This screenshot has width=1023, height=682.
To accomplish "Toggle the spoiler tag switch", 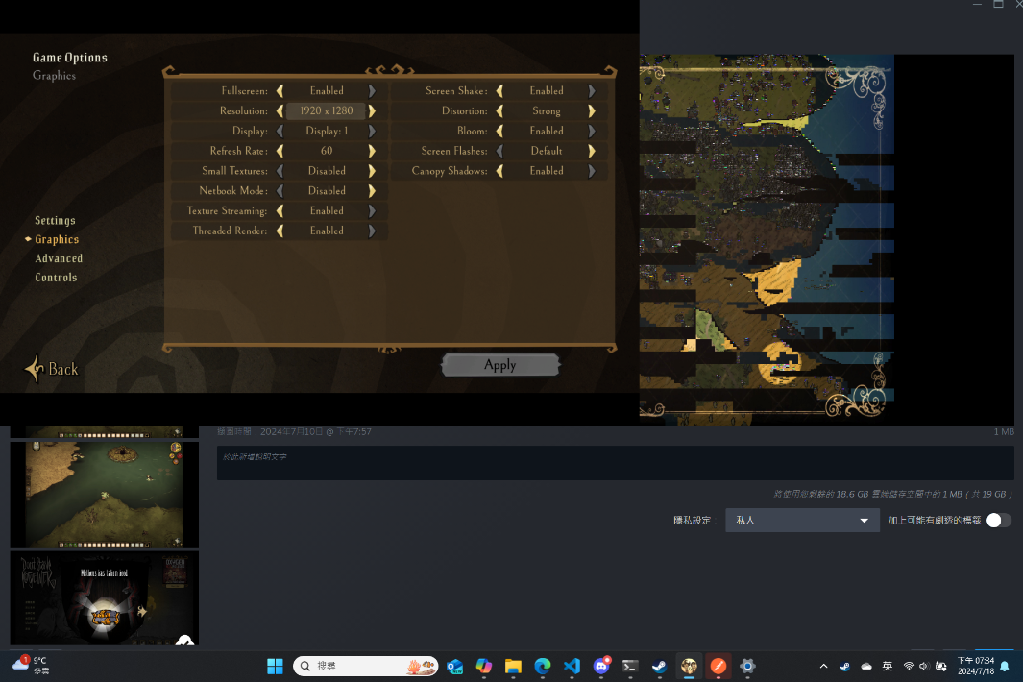I will point(998,521).
